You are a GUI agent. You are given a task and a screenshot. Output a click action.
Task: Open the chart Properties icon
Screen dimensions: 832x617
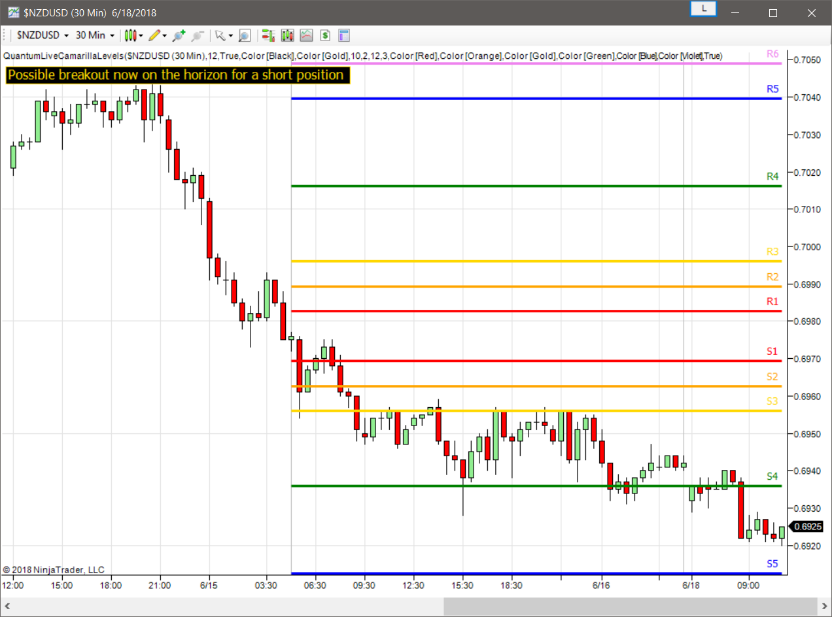tap(344, 35)
